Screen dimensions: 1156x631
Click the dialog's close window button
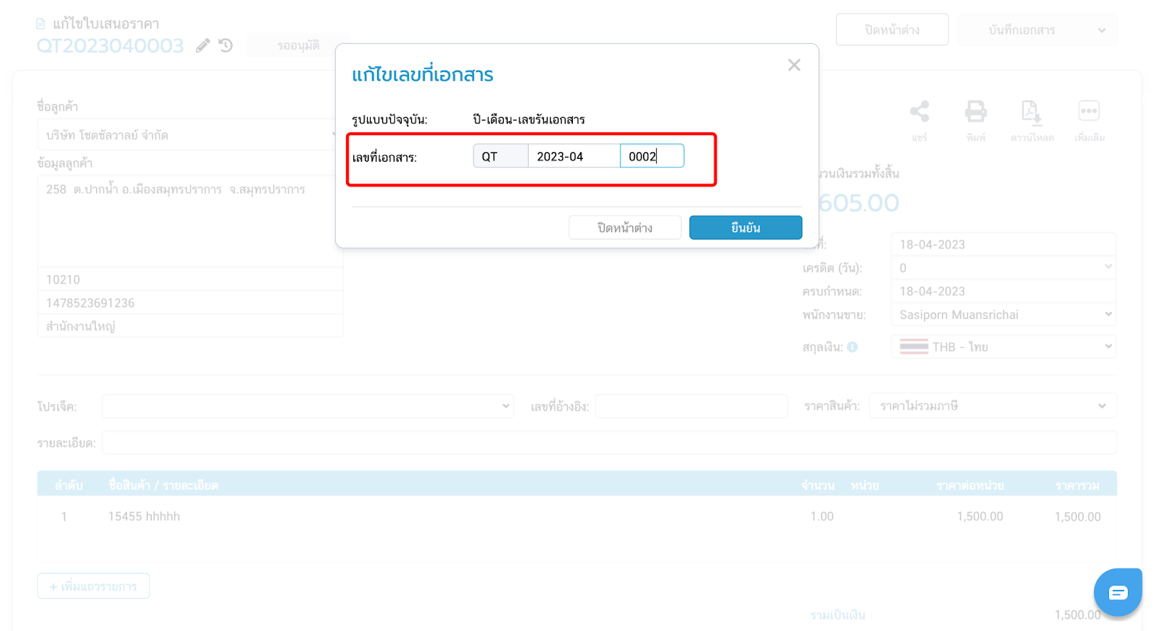pyautogui.click(x=624, y=227)
